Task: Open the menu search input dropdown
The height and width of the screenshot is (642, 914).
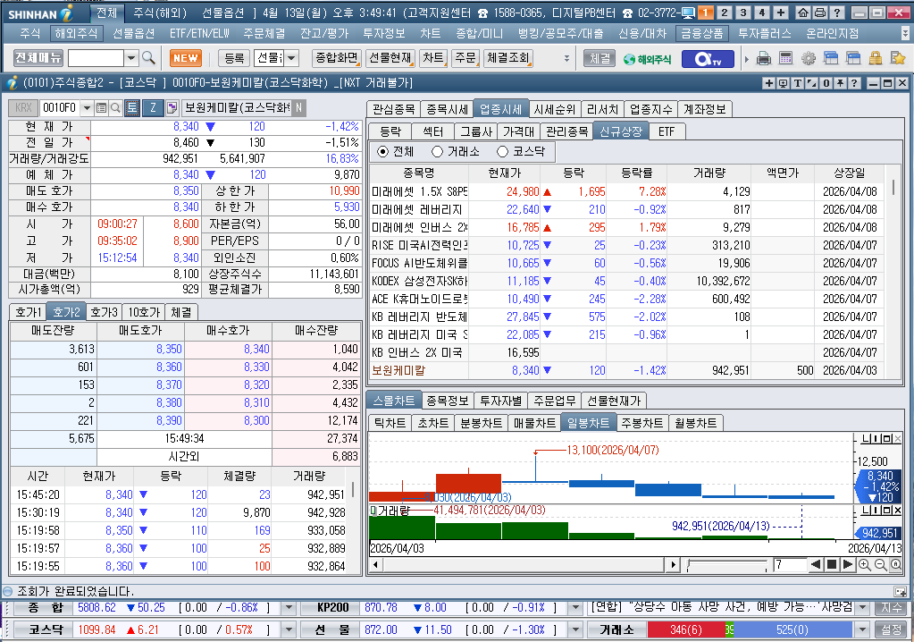Action: pos(131,58)
